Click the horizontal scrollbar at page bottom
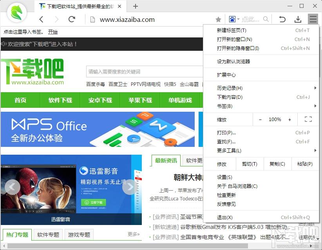 point(128,245)
